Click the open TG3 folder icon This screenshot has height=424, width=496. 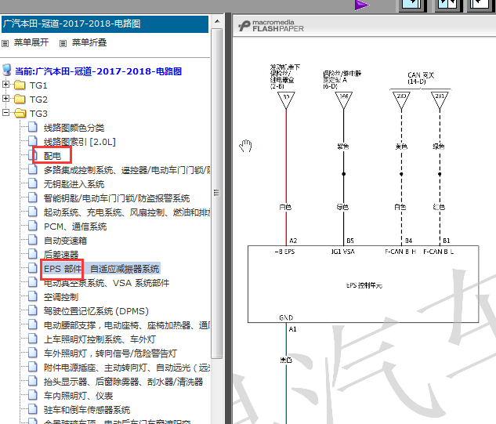[20, 113]
